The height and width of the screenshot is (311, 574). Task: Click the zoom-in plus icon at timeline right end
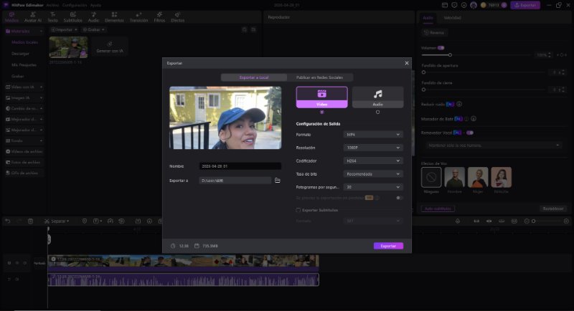pyautogui.click(x=566, y=221)
